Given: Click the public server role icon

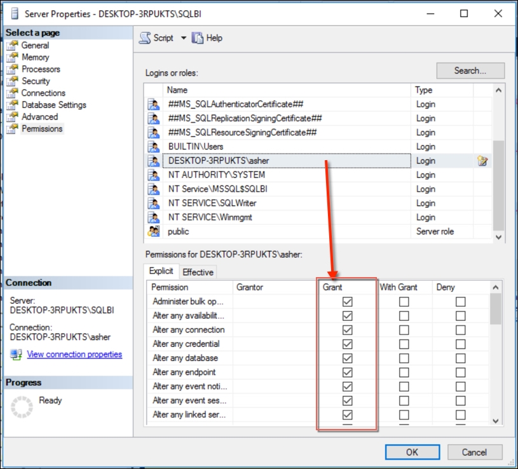Looking at the screenshot, I should 154,231.
